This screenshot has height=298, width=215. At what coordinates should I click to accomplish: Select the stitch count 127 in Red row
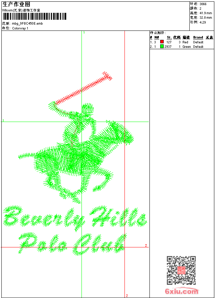[169, 42]
